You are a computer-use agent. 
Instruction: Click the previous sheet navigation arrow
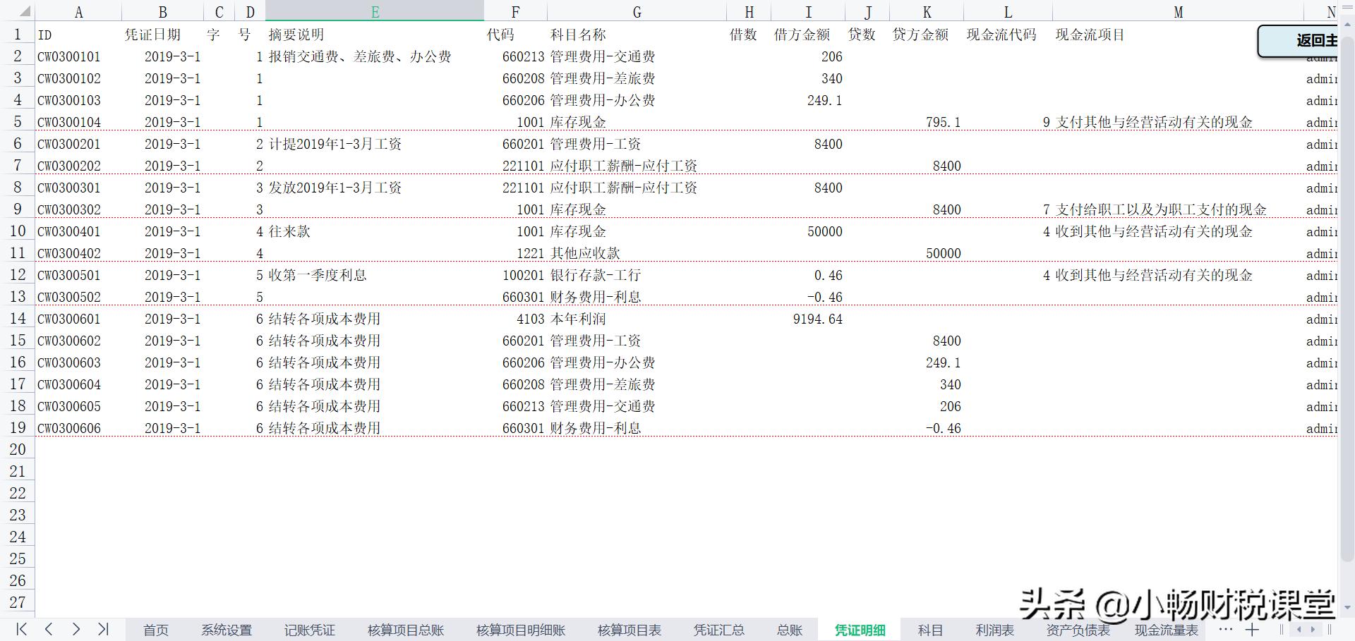click(x=49, y=629)
